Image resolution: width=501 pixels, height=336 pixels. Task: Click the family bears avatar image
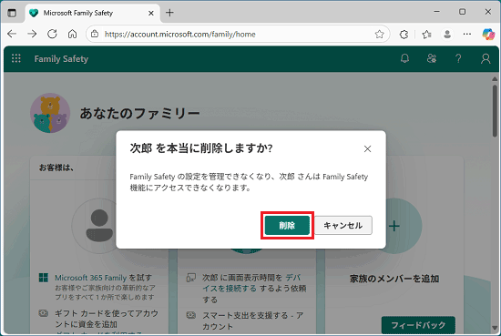[x=50, y=113]
